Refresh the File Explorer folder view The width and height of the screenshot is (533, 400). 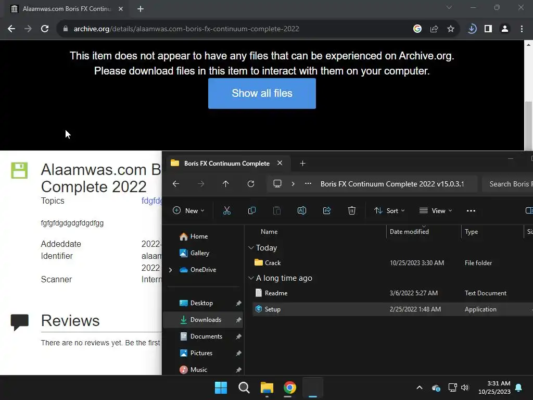(x=251, y=184)
